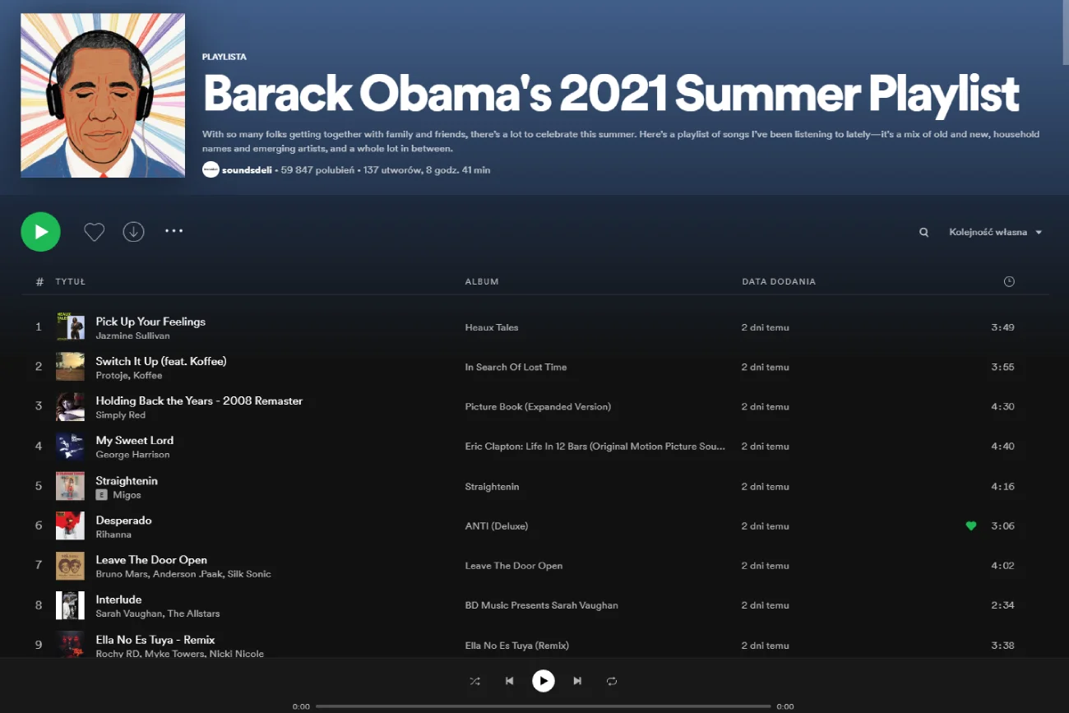Click the search magnifier in the playlist
This screenshot has height=713, width=1069.
(x=924, y=233)
